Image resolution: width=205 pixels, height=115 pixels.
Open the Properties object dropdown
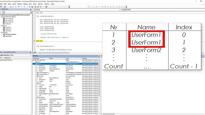tap(16, 55)
